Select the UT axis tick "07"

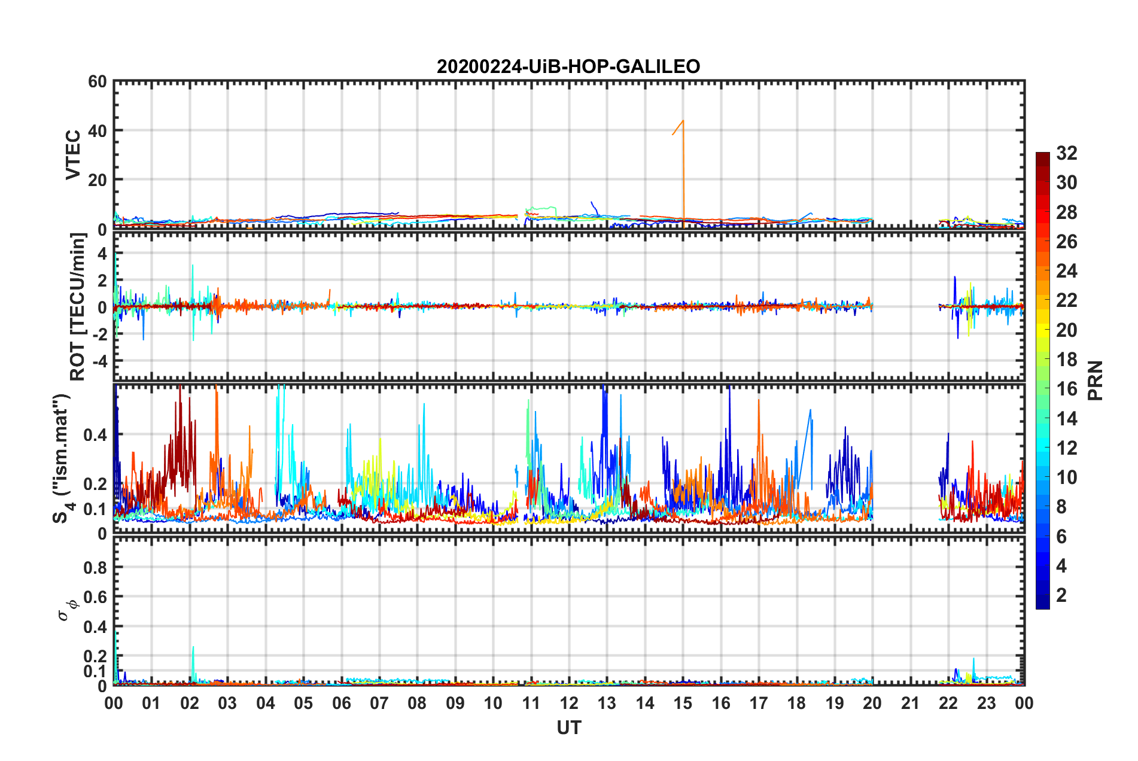click(x=379, y=703)
